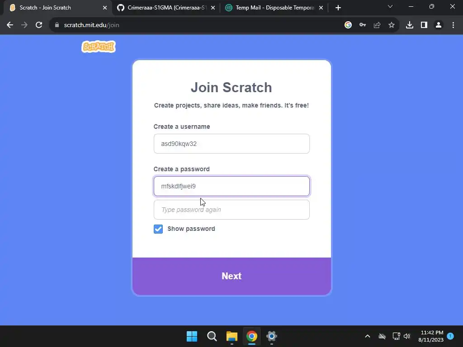Click the Show password label text
Screen dimensions: 463x347
pos(191,229)
